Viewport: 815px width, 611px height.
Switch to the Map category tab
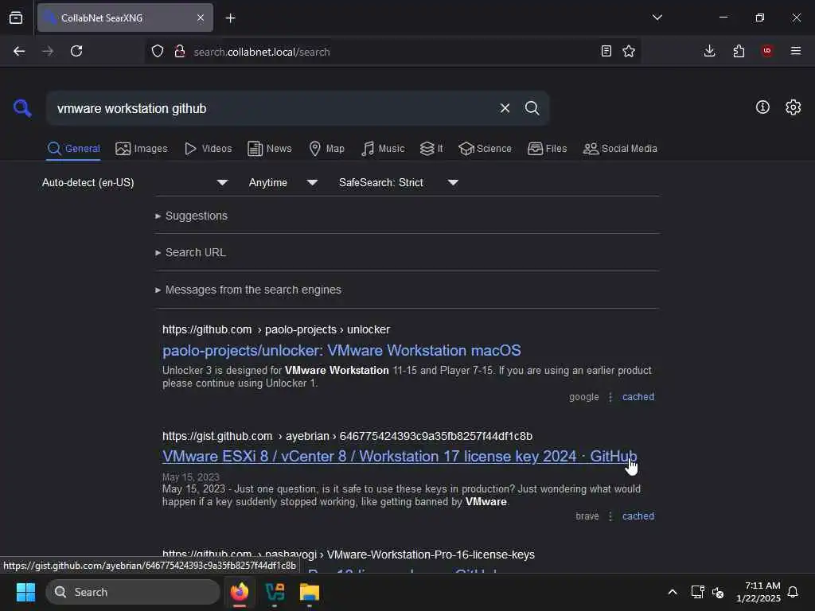click(327, 149)
